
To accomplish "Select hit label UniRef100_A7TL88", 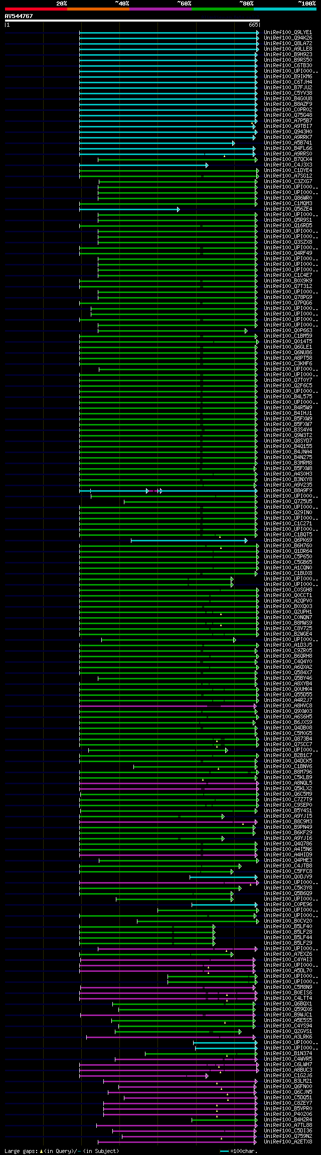I will pyautogui.click(x=288, y=1125).
